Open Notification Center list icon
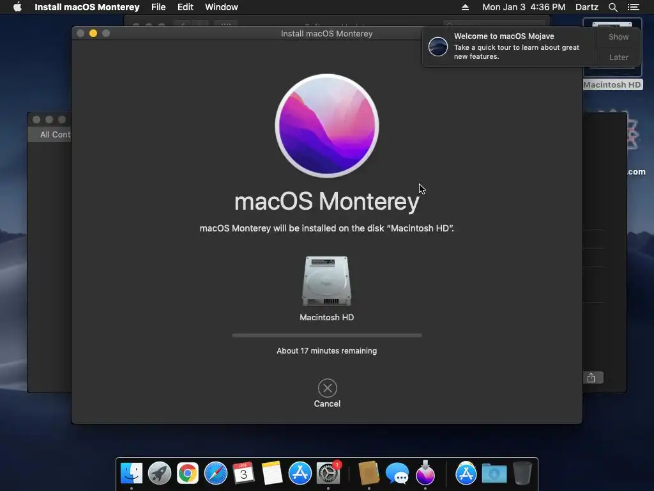Viewport: 654px width, 491px height. click(633, 7)
